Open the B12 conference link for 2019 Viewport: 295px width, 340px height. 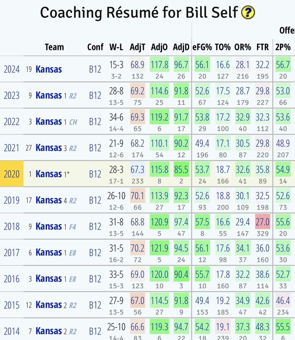coord(95,200)
